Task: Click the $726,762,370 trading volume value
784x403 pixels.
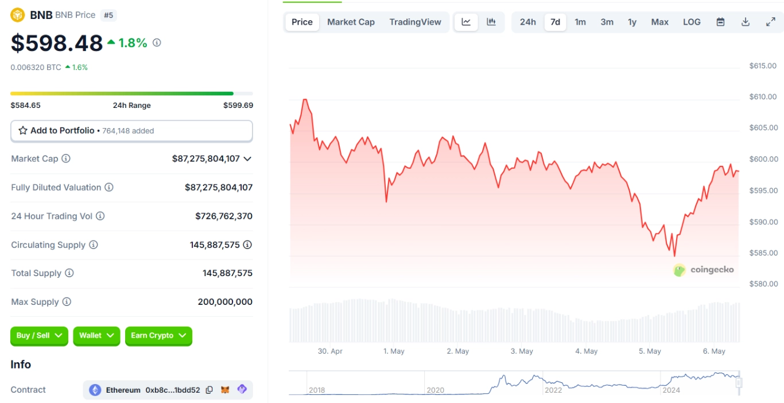Action: coord(224,216)
